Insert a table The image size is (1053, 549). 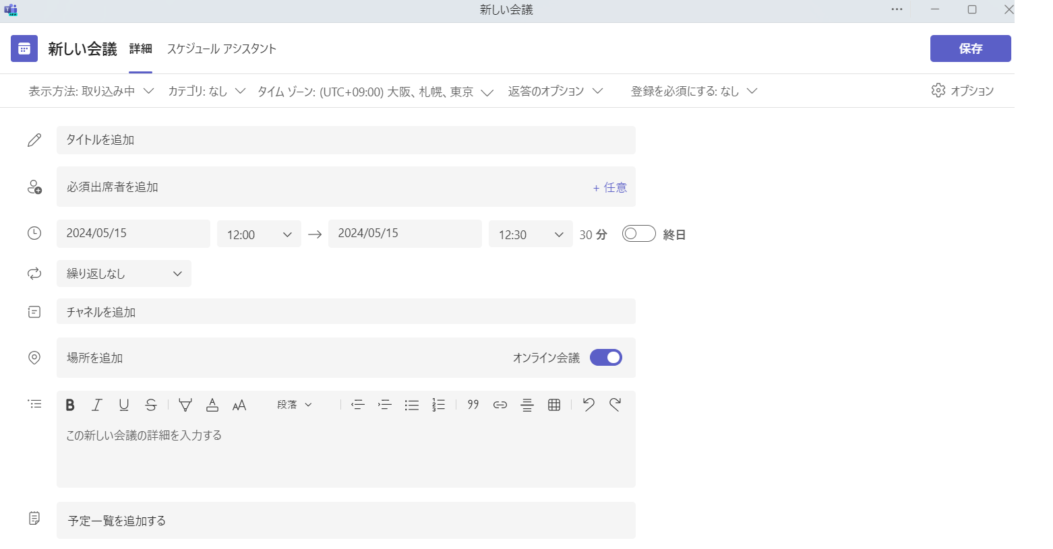554,405
